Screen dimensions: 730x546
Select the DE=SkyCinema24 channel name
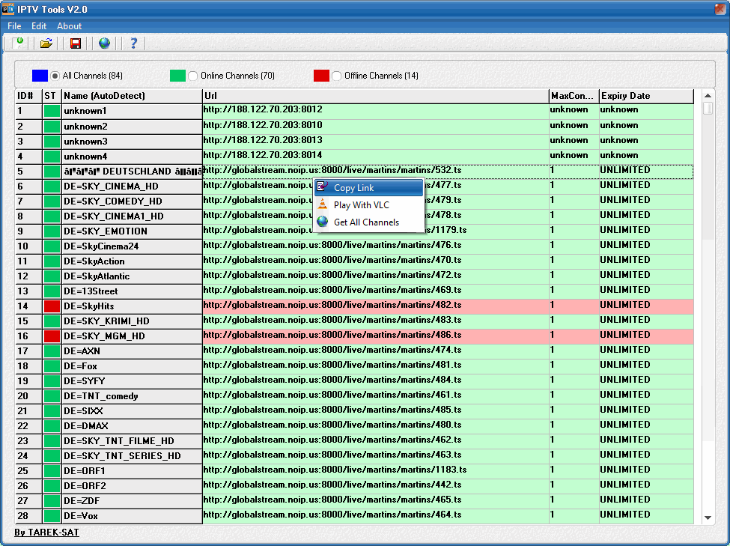point(101,246)
